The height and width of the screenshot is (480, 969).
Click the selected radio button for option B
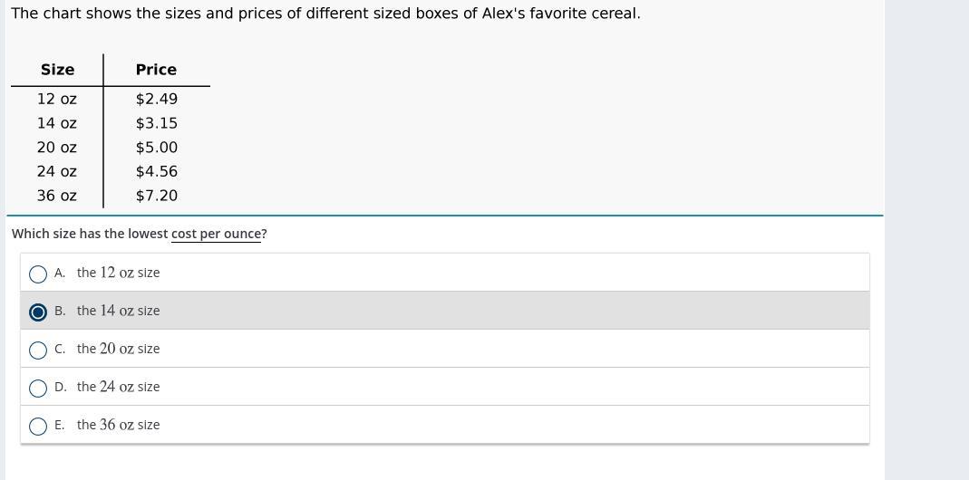[38, 312]
